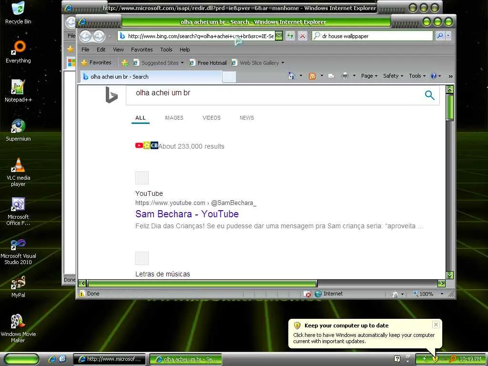The height and width of the screenshot is (366, 488).
Task: Open Notepad++ desktop shortcut
Action: (19, 91)
